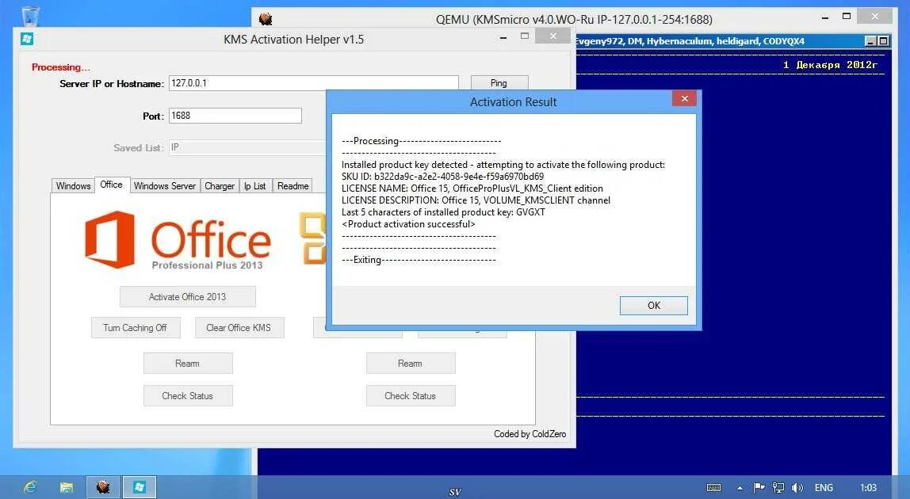
Task: Select the Office tab
Action: (x=112, y=185)
